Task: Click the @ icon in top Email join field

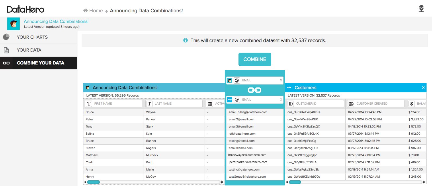Action: pos(237,81)
